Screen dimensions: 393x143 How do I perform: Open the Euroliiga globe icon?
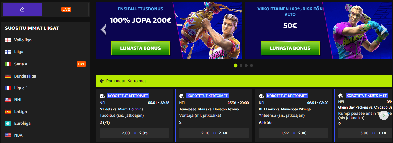pos(8,124)
